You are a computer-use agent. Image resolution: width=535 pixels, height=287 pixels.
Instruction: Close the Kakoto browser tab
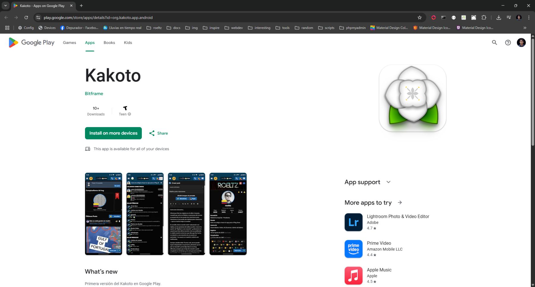(71, 5)
